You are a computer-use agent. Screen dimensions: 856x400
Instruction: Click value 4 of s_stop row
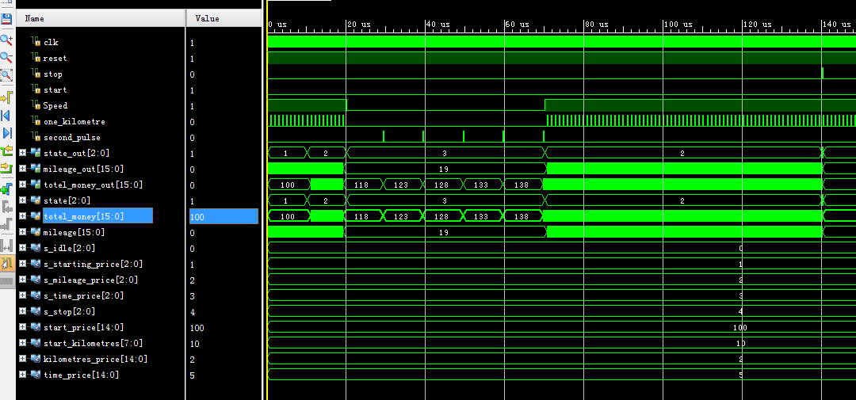click(x=192, y=311)
